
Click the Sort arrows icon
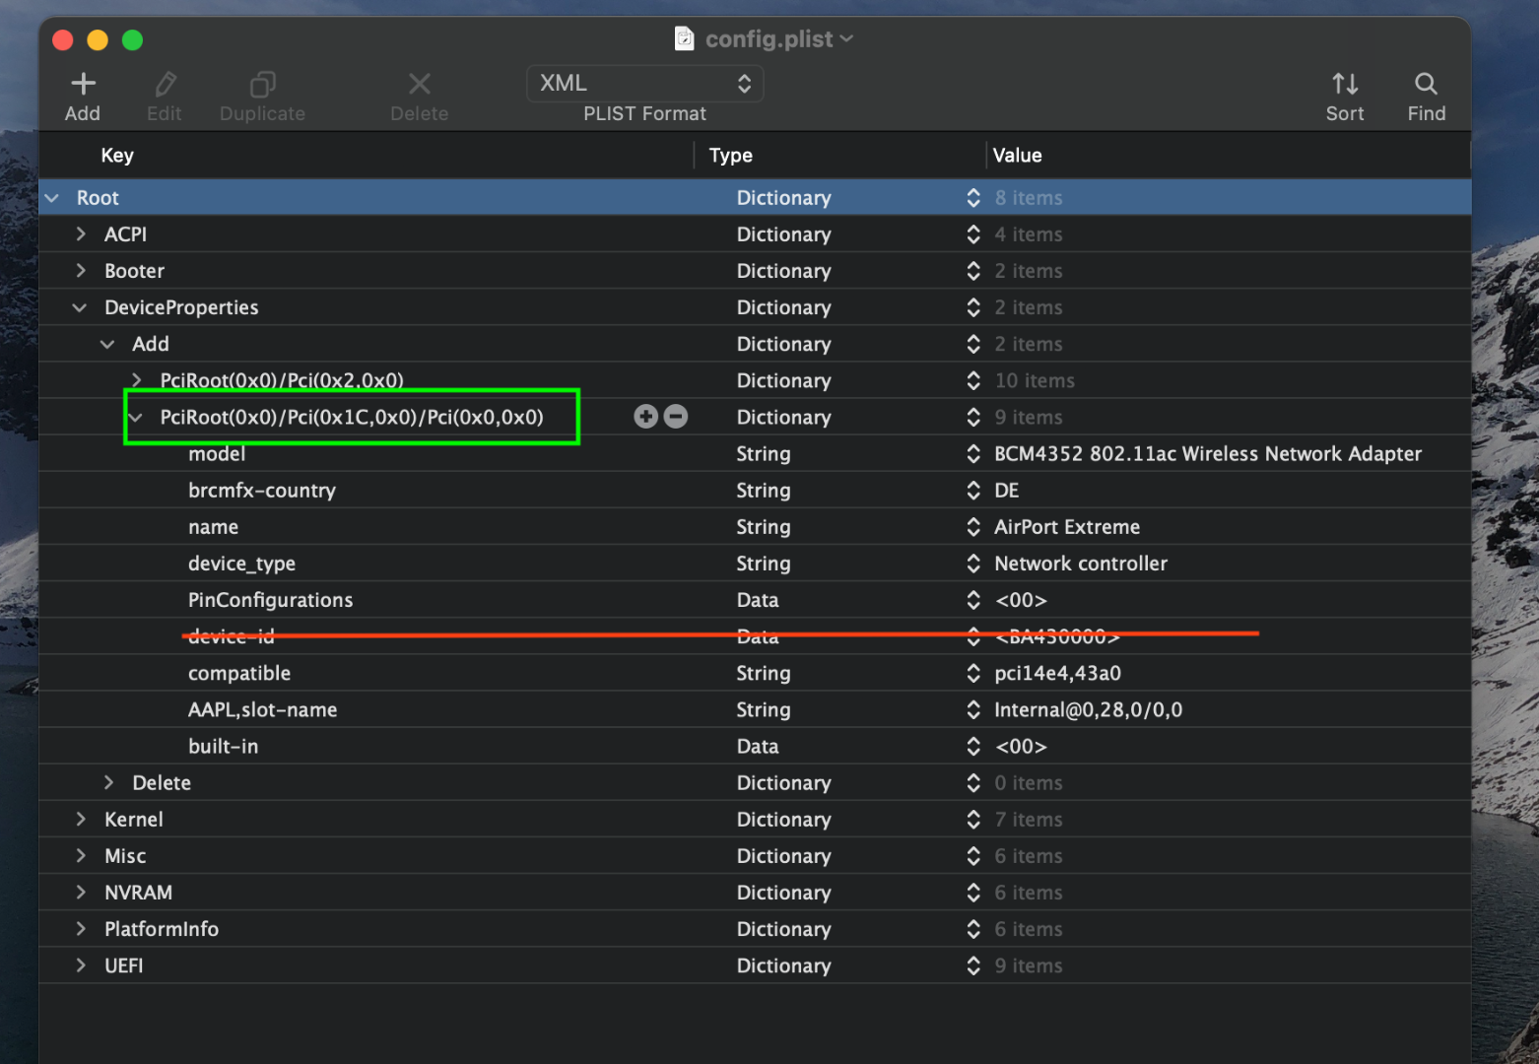coord(1345,84)
